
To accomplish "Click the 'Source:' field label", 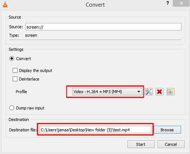I will click(x=16, y=27).
